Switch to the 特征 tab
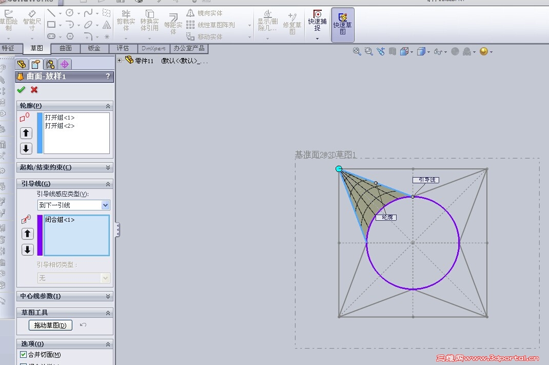This screenshot has width=549, height=365. [9, 48]
